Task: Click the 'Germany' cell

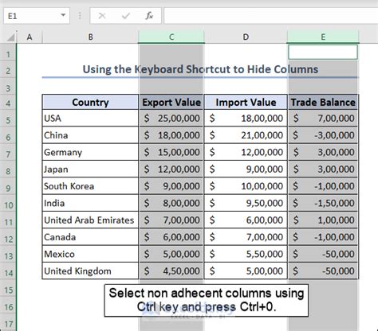Action: (90, 152)
